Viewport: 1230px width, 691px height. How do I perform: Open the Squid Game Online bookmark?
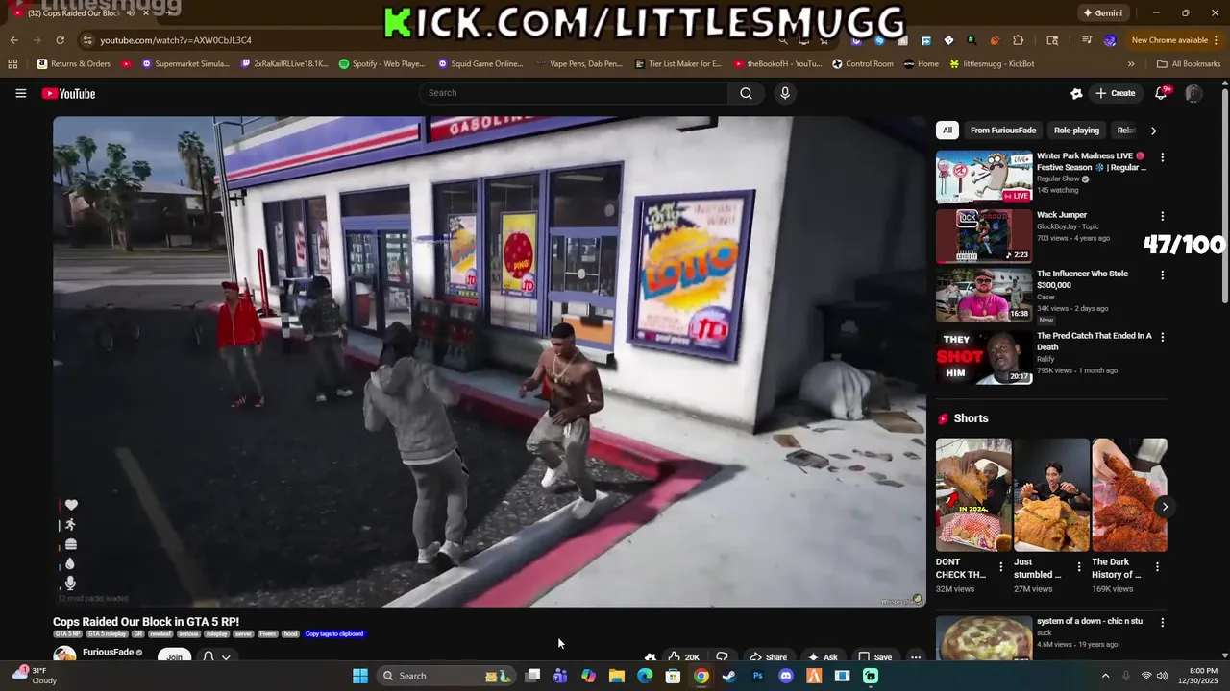[480, 64]
